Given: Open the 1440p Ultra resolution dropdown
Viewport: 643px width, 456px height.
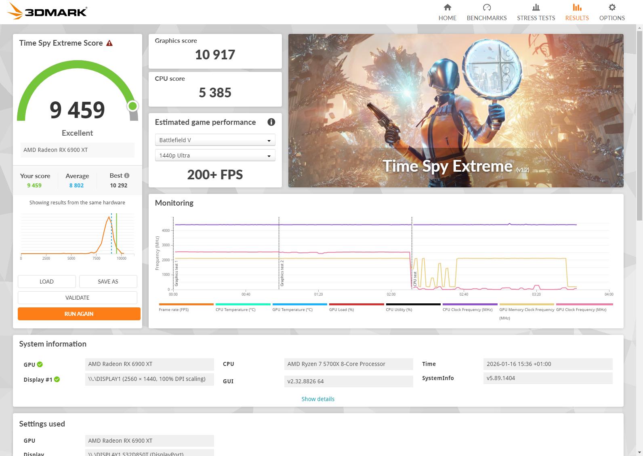Looking at the screenshot, I should (215, 156).
